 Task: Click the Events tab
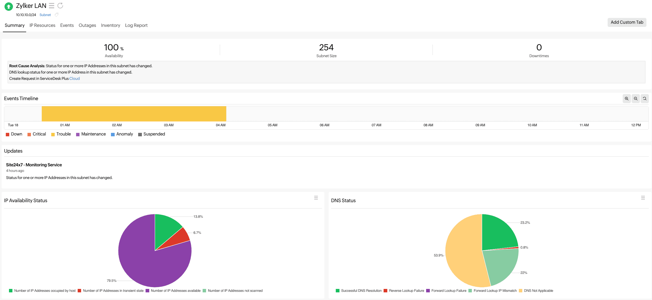coord(67,25)
